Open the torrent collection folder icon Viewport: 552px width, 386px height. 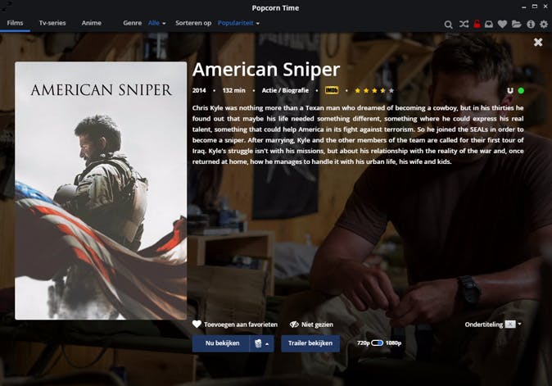(517, 24)
